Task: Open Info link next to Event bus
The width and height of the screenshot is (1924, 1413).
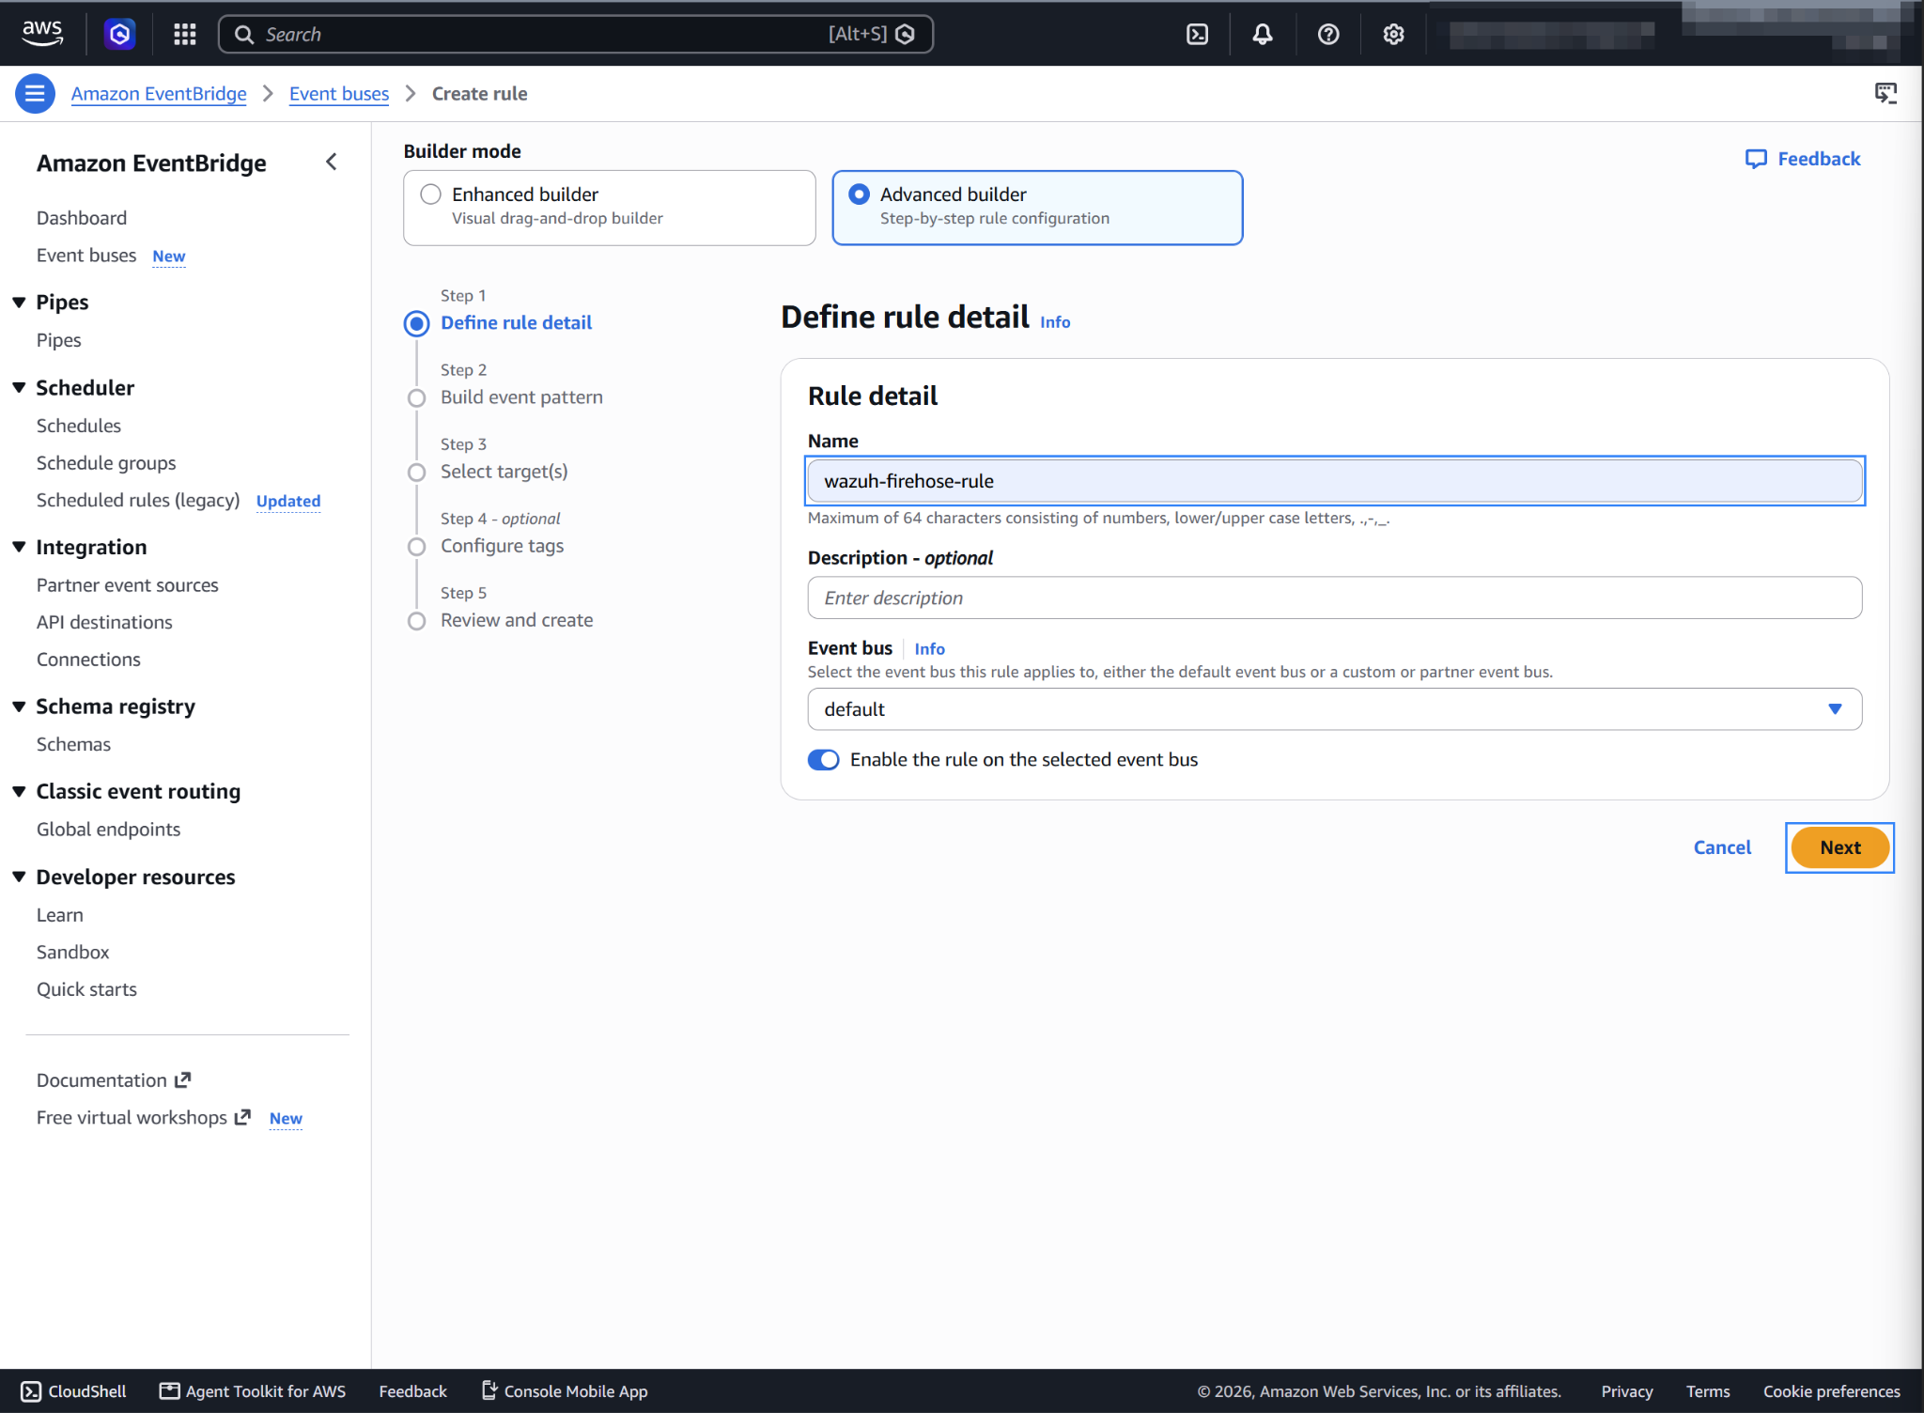Action: pos(929,649)
